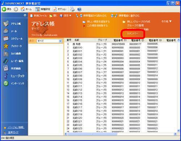The width and height of the screenshot is (181, 141).
Task: Click the vertical scrollbar up arrow
Action: [x=178, y=40]
